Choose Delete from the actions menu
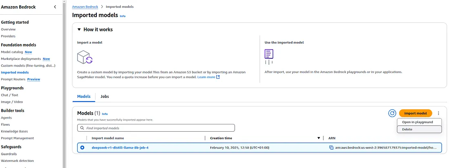Screen dimensions: 449x168 (x=419, y=129)
